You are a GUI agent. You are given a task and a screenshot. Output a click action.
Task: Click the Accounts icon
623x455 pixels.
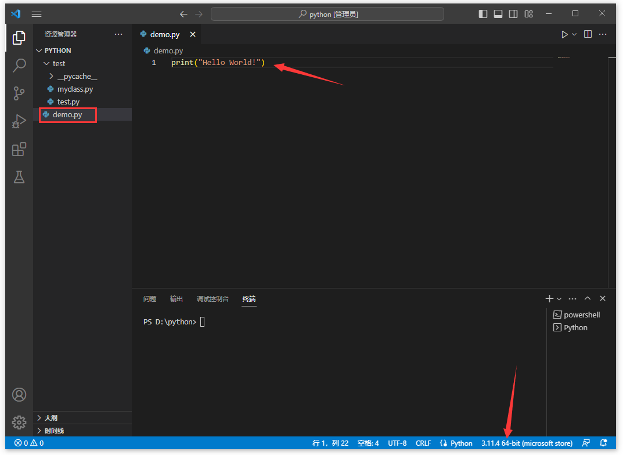point(19,395)
